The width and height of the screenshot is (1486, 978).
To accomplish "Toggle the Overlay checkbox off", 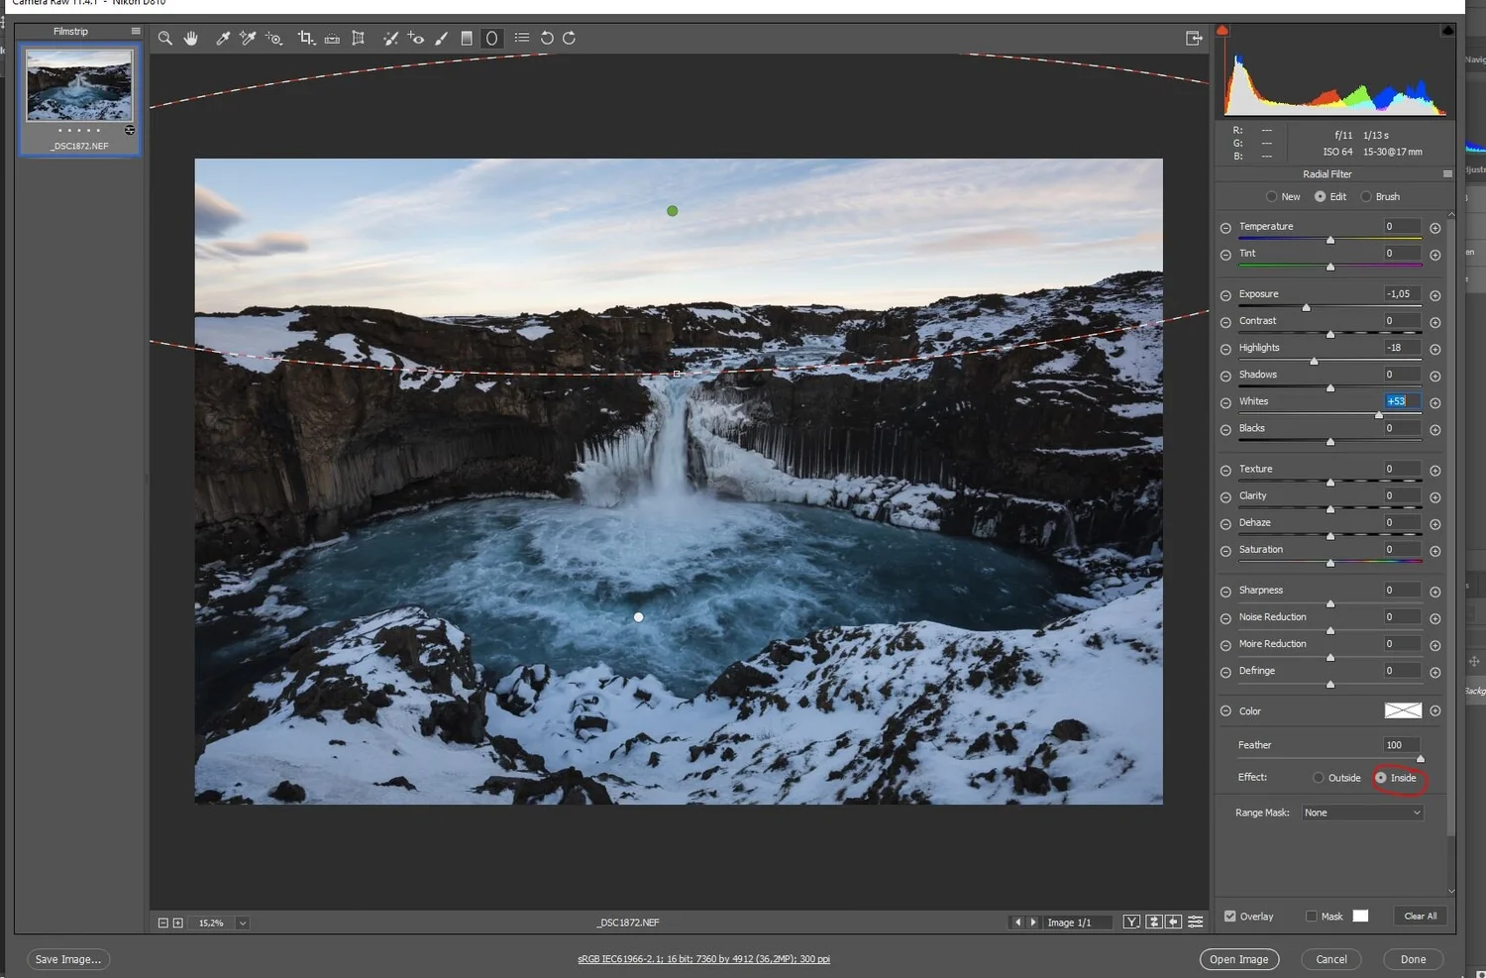I will click(1229, 916).
